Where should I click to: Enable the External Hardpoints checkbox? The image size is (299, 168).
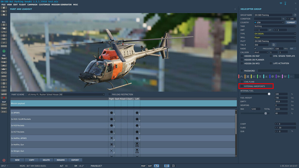tap(242, 86)
